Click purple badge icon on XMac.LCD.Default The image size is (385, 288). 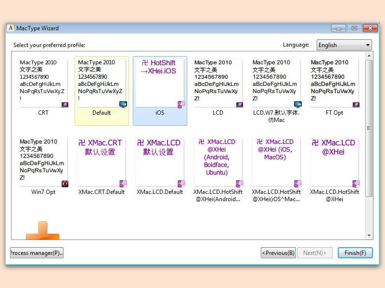181,184
